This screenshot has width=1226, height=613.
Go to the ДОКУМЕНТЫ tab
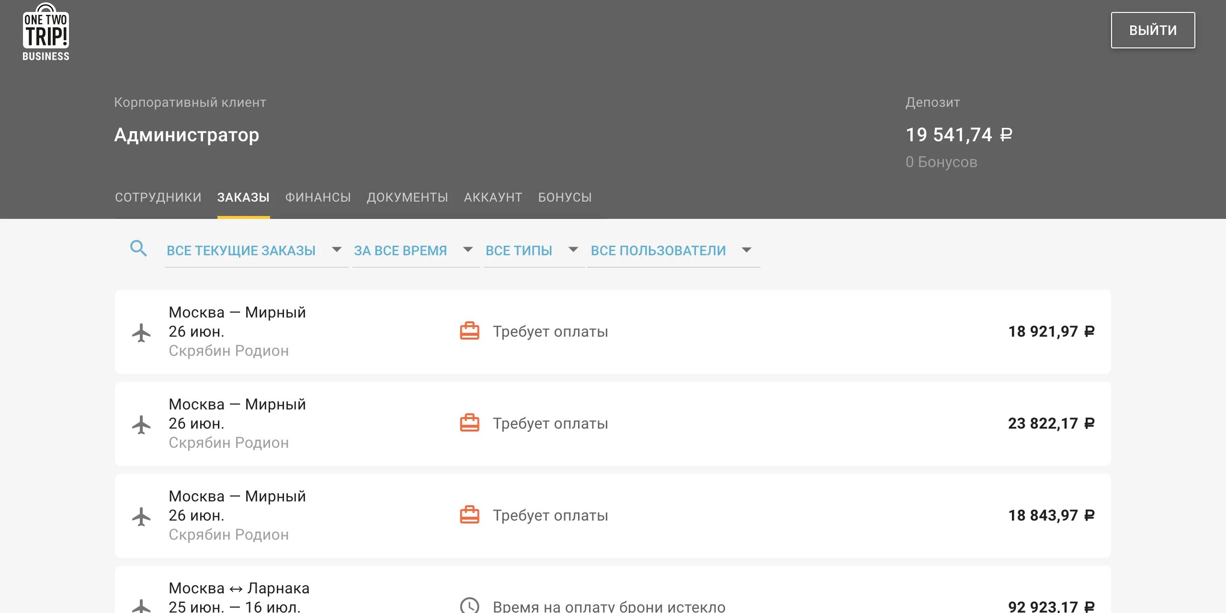pyautogui.click(x=408, y=197)
